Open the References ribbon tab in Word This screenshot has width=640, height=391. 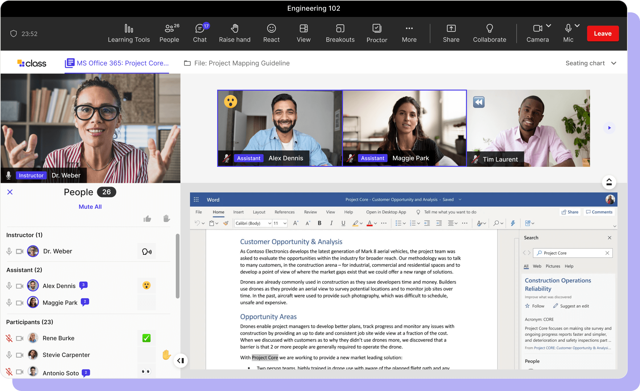coord(284,212)
